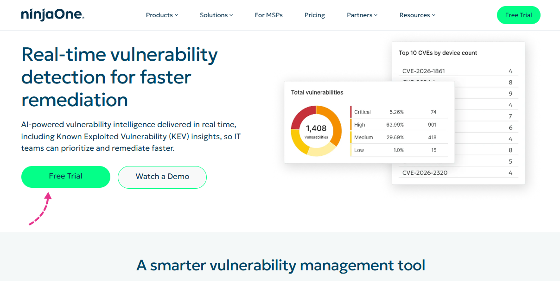This screenshot has height=281, width=560.
Task: Click the Total vulnerabilities card title
Action: point(317,92)
